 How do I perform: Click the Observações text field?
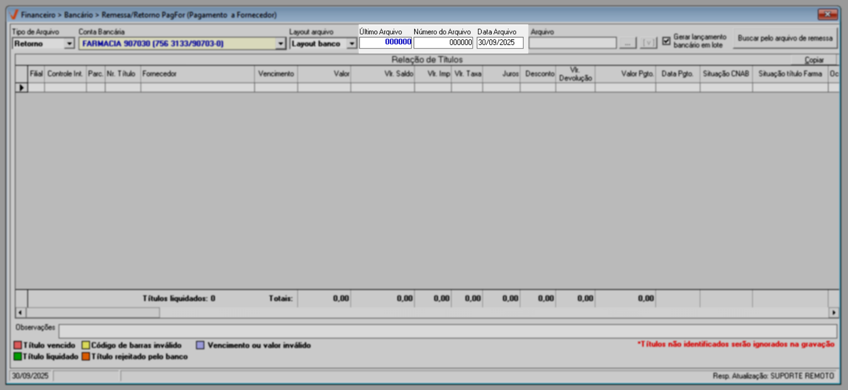447,331
